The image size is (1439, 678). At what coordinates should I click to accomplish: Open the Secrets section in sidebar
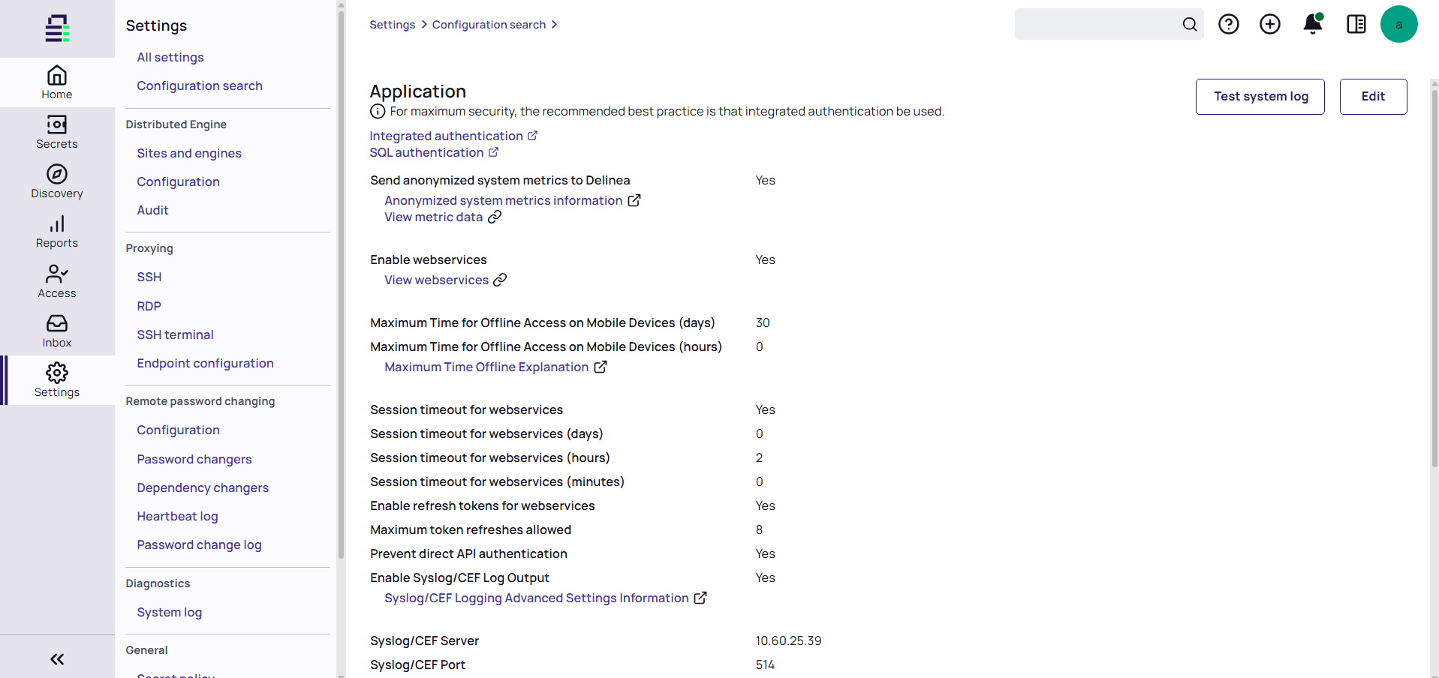pyautogui.click(x=57, y=132)
